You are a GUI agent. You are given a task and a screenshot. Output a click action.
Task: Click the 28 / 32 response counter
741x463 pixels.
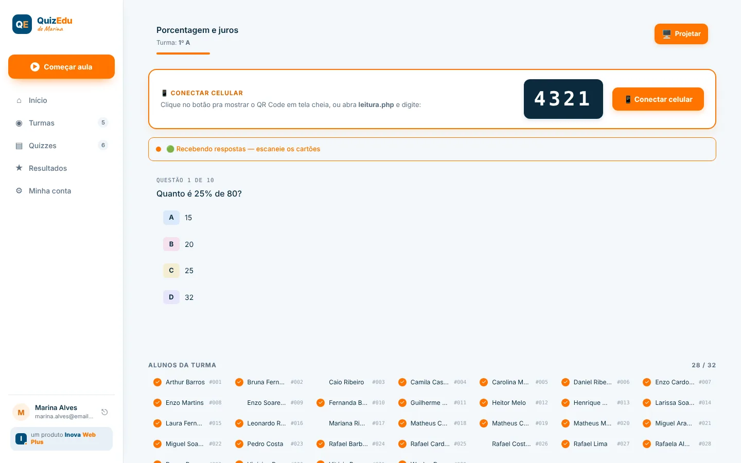704,365
